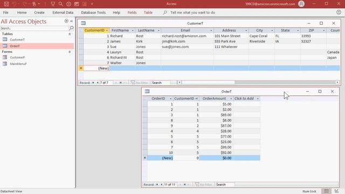
Task: Go to first record in CustomerT navigator
Action: pyautogui.click(x=93, y=82)
